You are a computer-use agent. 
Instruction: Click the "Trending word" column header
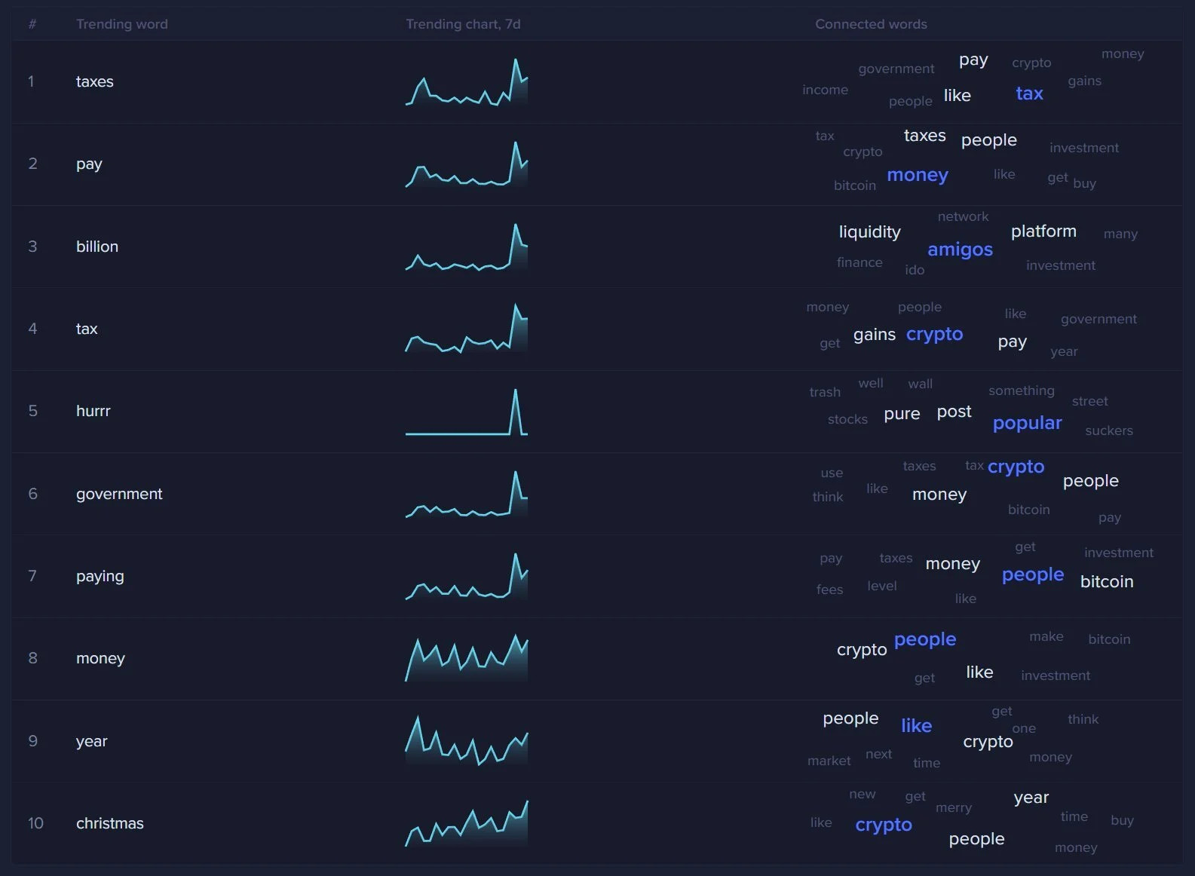pos(121,24)
